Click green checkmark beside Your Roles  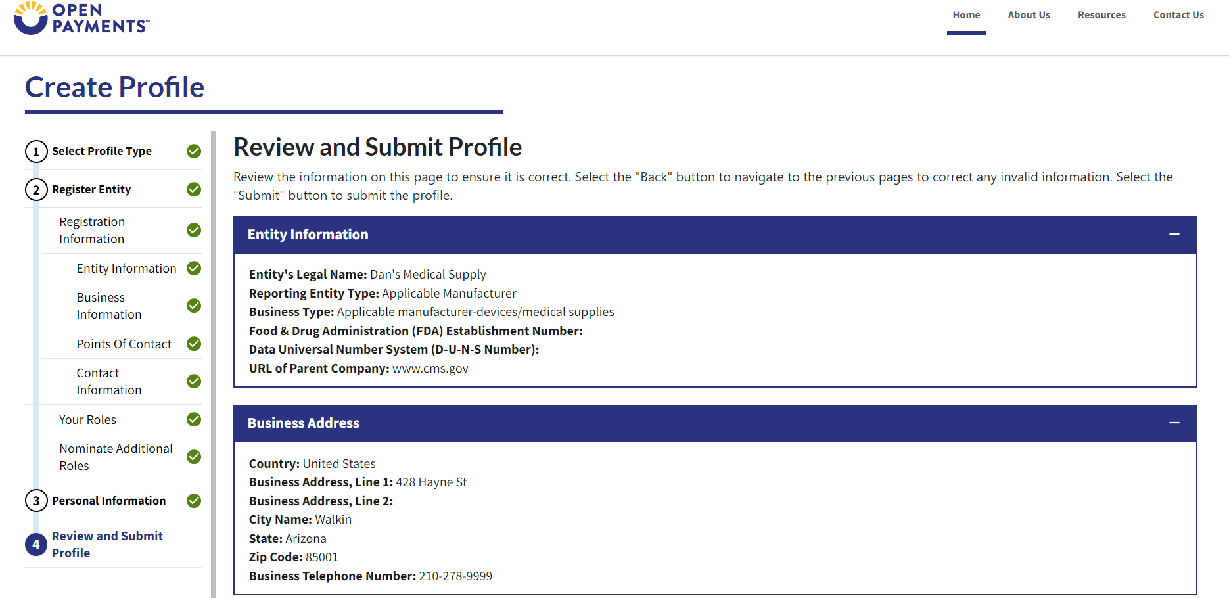point(194,419)
